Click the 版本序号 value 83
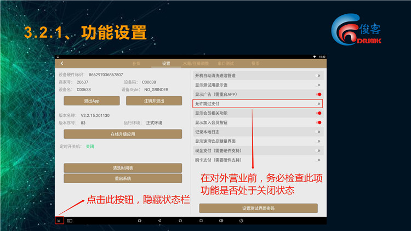 (83, 123)
